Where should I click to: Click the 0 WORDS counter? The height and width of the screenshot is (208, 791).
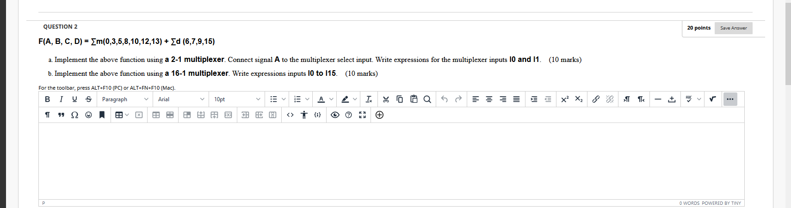tap(689, 203)
